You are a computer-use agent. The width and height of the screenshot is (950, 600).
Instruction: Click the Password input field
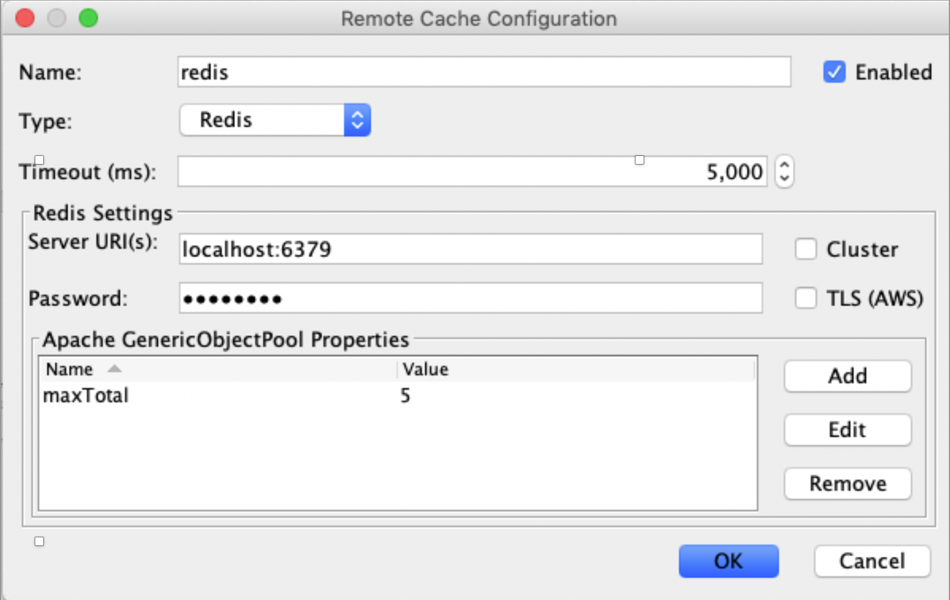pos(470,298)
